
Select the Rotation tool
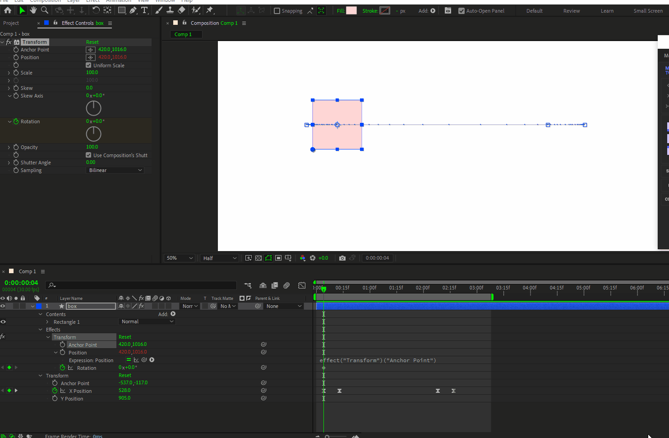coord(96,10)
